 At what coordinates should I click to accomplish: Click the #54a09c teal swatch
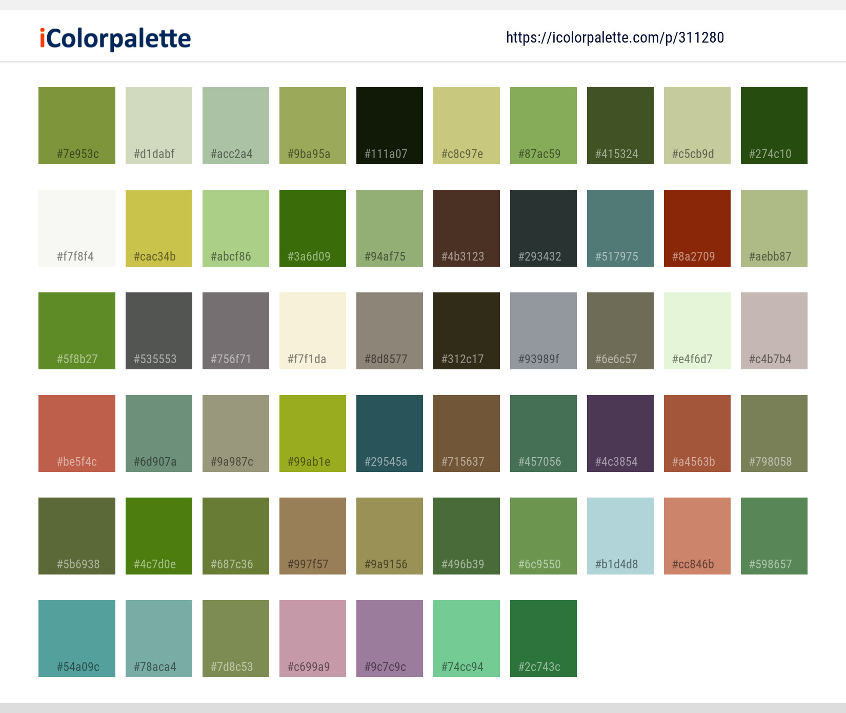pyautogui.click(x=76, y=638)
